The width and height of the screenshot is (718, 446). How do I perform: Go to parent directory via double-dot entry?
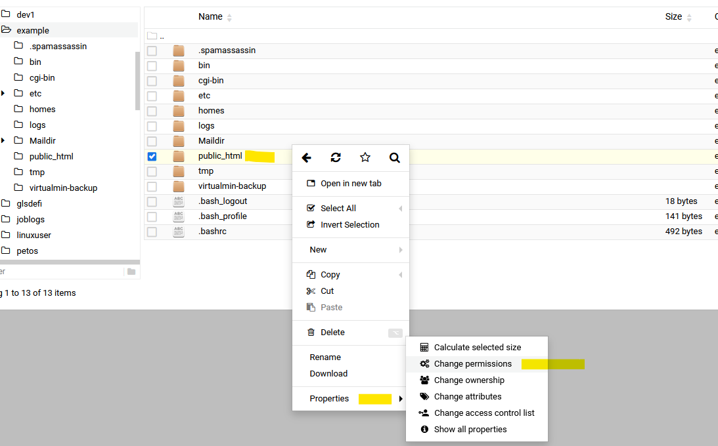162,36
